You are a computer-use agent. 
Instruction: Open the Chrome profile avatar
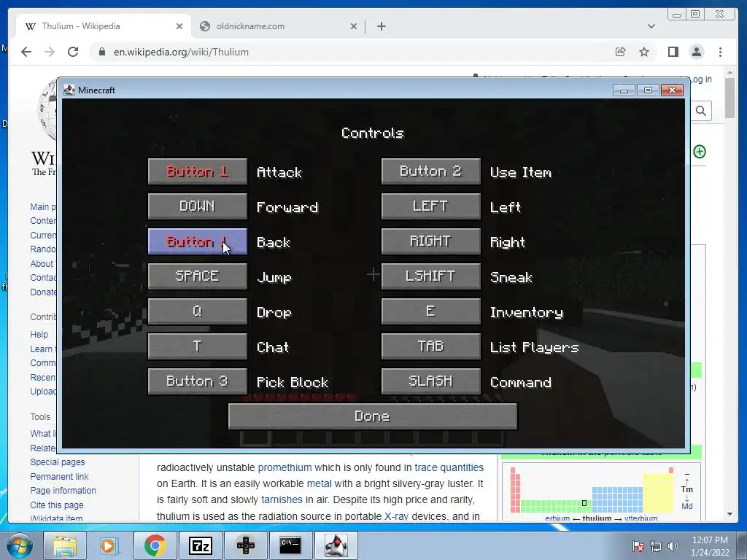697,52
